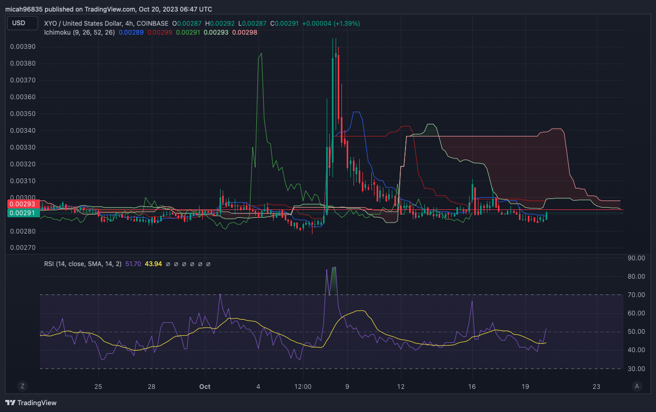Click the high value H0.00292

coord(220,24)
